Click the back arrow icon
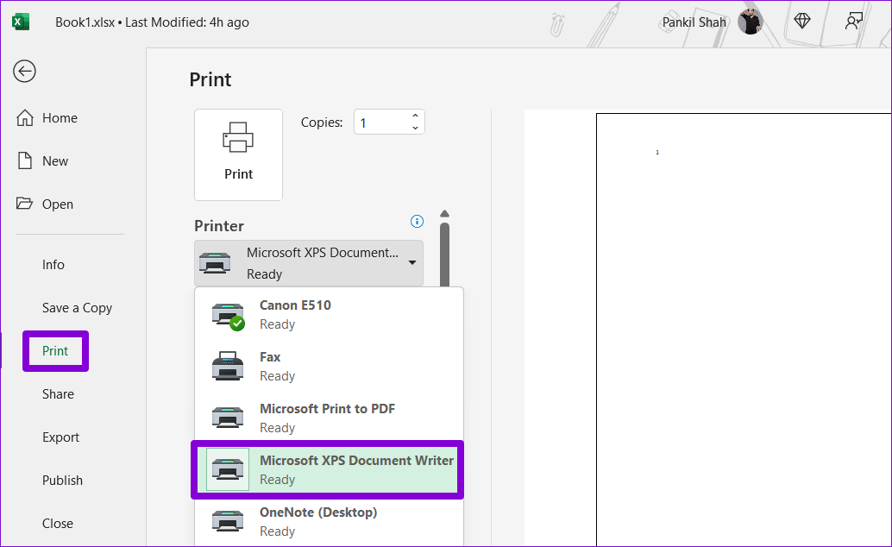Image resolution: width=892 pixels, height=547 pixels. point(24,71)
